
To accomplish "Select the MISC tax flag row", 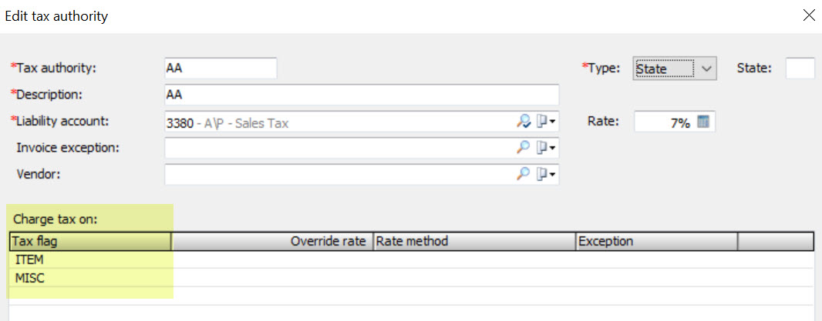I will point(412,278).
